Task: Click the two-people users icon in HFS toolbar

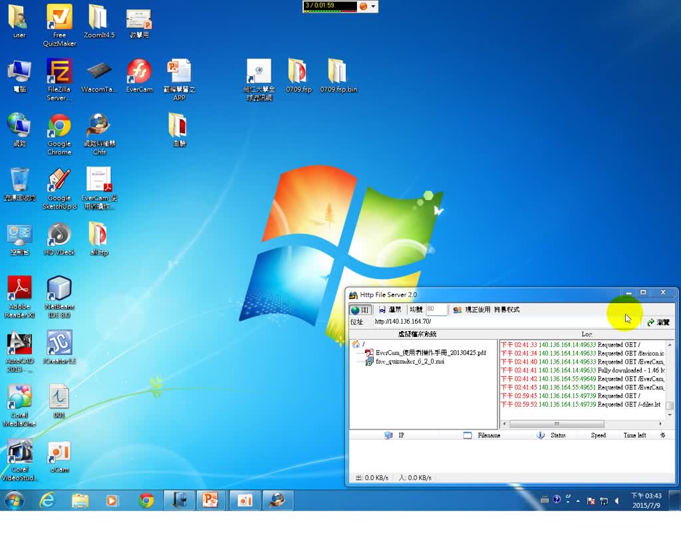Action: click(x=457, y=310)
